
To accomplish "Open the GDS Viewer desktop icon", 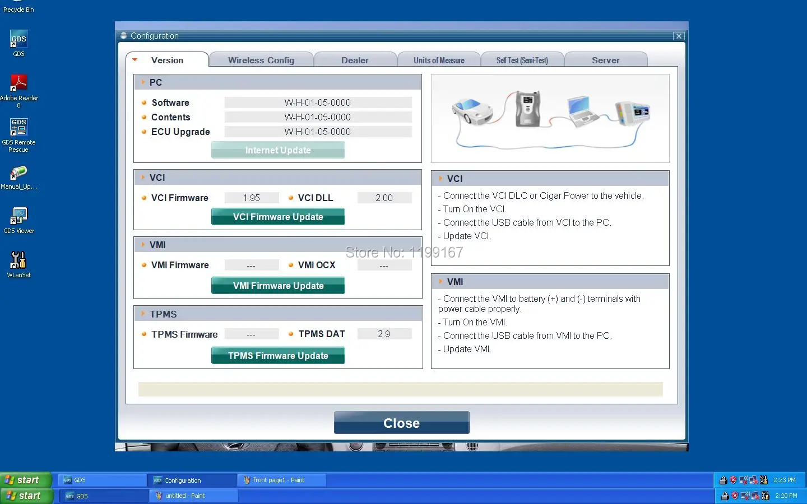I will click(x=18, y=216).
